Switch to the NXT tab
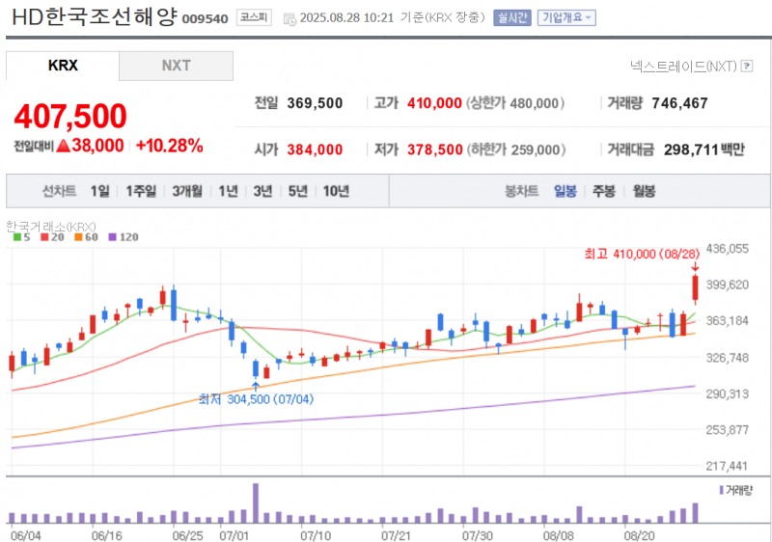Viewport: 772px width, 542px height. tap(176, 66)
